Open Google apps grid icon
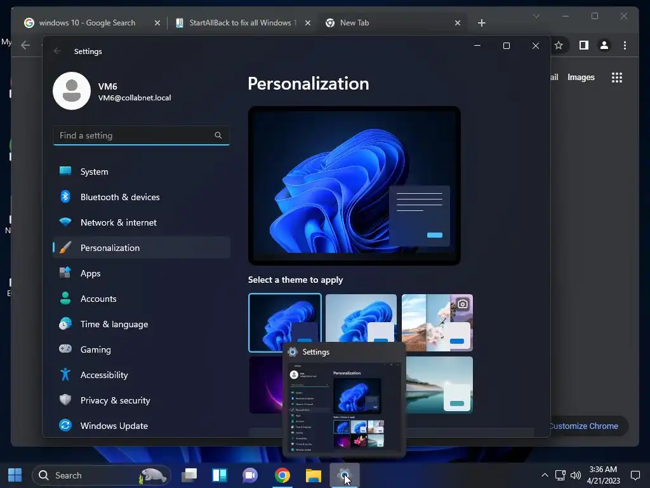Viewport: 650px width, 488px height. (617, 77)
